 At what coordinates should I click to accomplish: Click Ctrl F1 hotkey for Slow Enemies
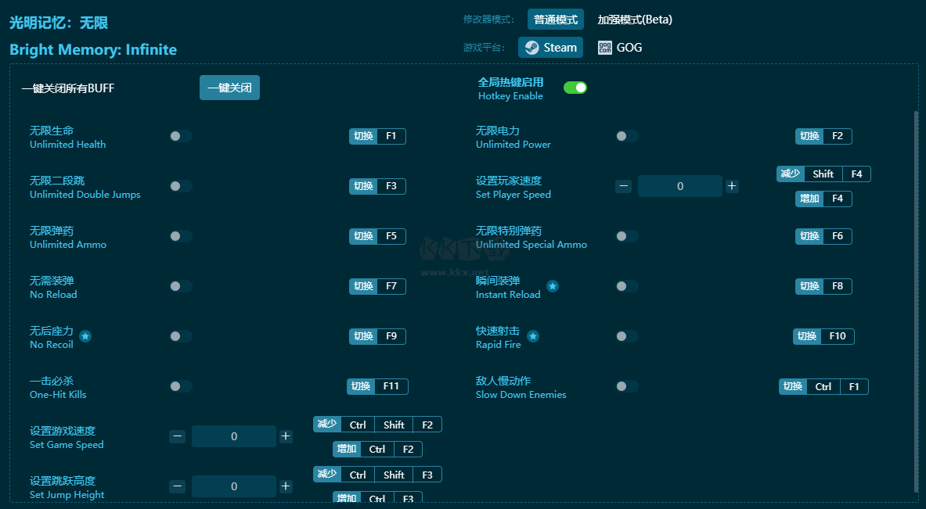823,386
